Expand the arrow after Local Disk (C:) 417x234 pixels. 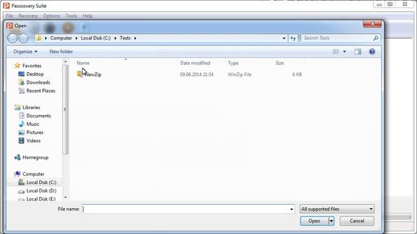pos(115,38)
